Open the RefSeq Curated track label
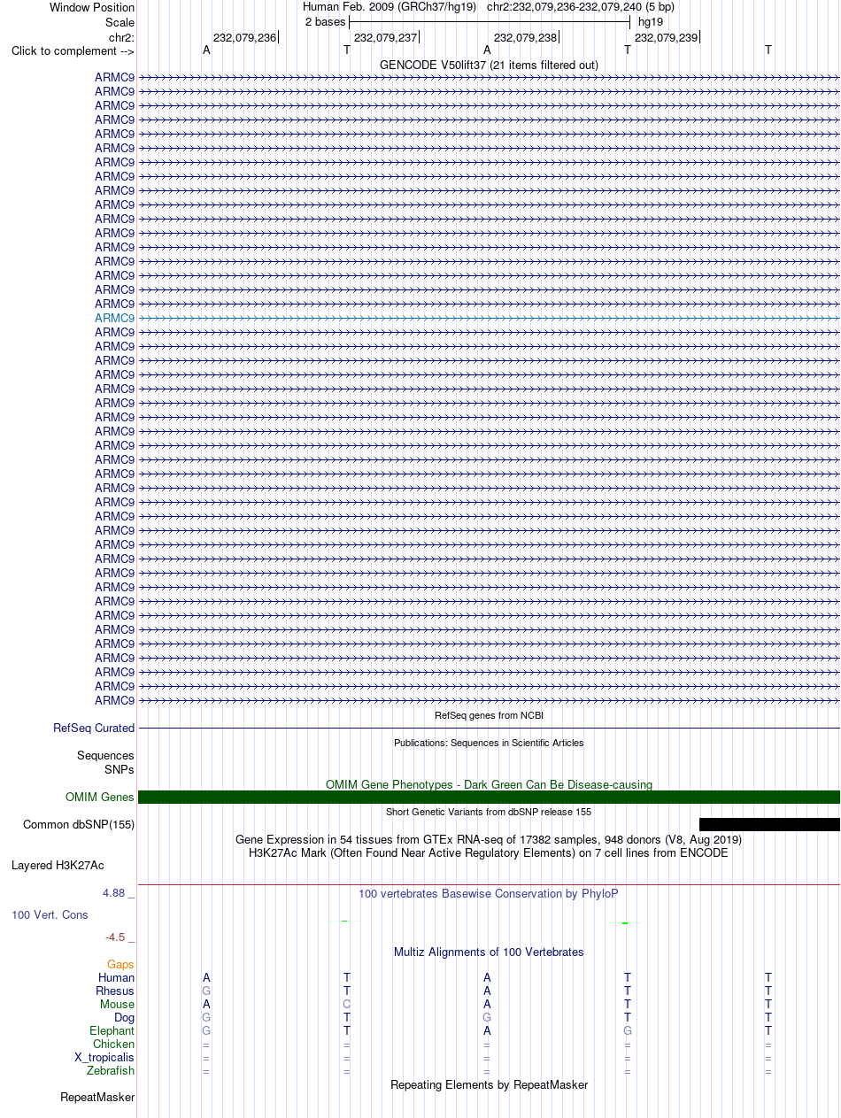Screen dimensions: 841x1118 (94, 729)
